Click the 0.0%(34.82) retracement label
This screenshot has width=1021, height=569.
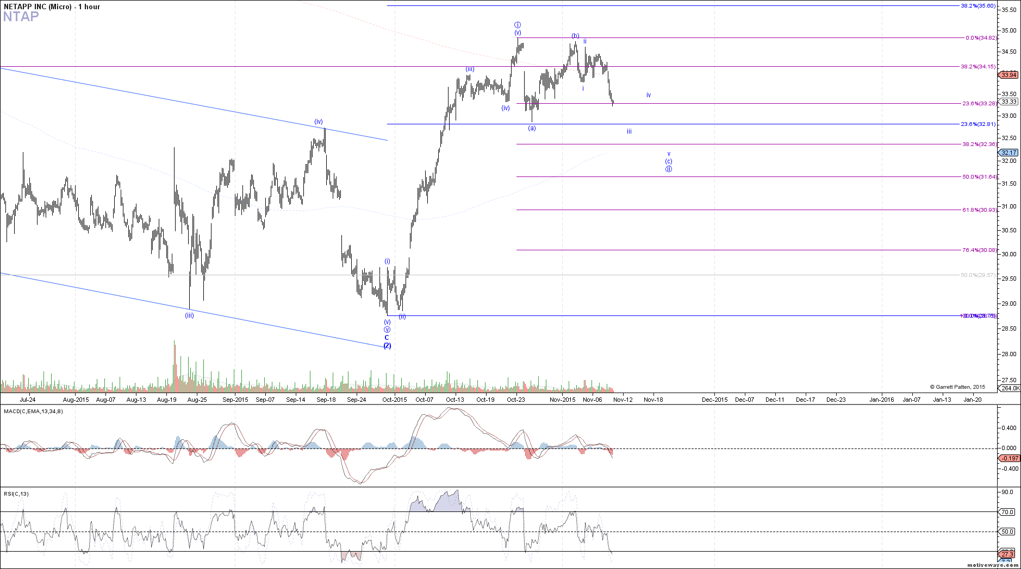981,37
